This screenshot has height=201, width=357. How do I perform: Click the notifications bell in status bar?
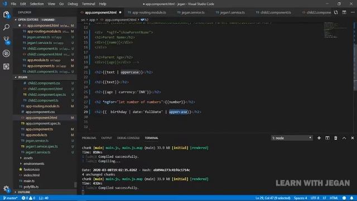(352, 198)
